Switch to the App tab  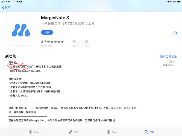[x=111, y=132]
